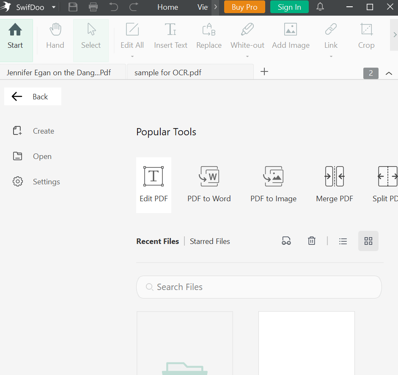Choose the Crop tool

tap(366, 36)
